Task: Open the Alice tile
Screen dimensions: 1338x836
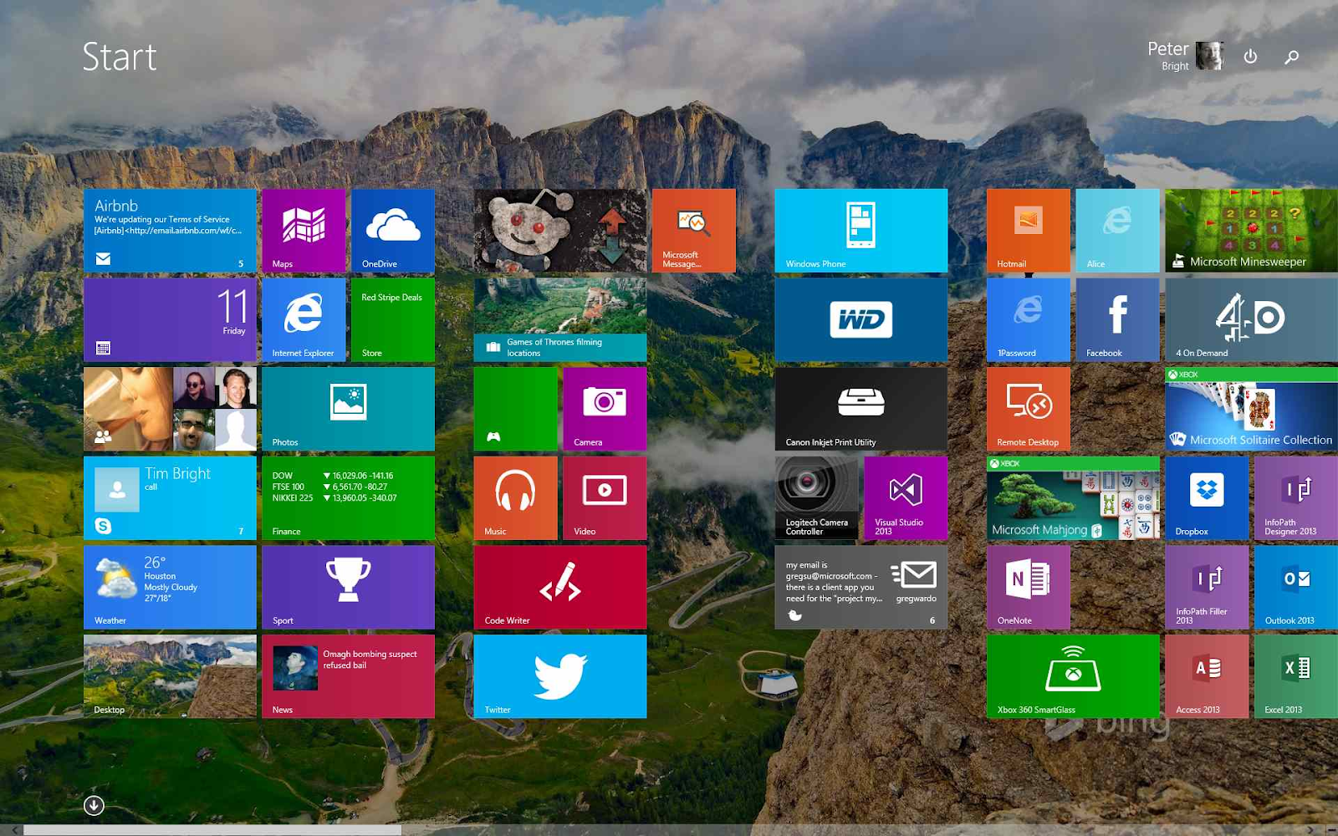Action: 1118,231
